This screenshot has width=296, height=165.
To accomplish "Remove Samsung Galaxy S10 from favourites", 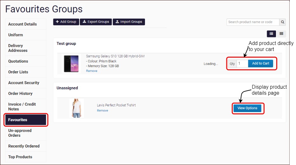I will click(x=92, y=71).
